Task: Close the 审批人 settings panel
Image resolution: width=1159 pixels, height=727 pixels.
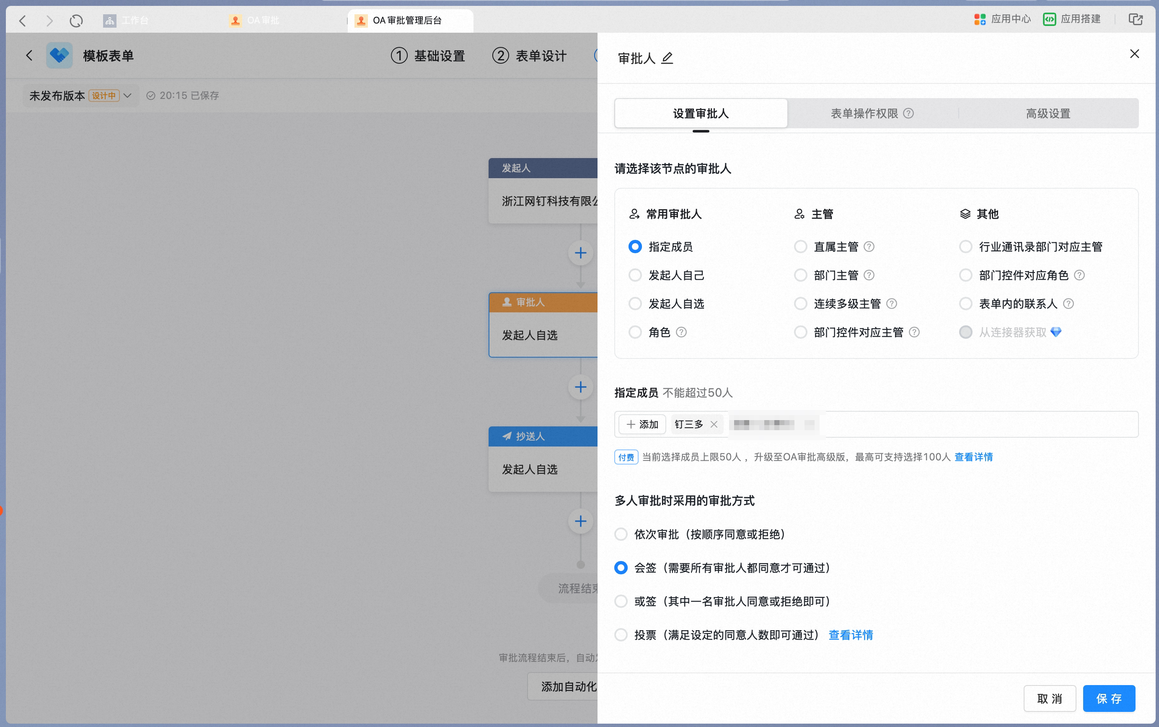Action: coord(1135,54)
